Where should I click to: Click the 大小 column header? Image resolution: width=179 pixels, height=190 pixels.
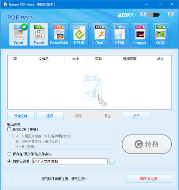(x=75, y=59)
